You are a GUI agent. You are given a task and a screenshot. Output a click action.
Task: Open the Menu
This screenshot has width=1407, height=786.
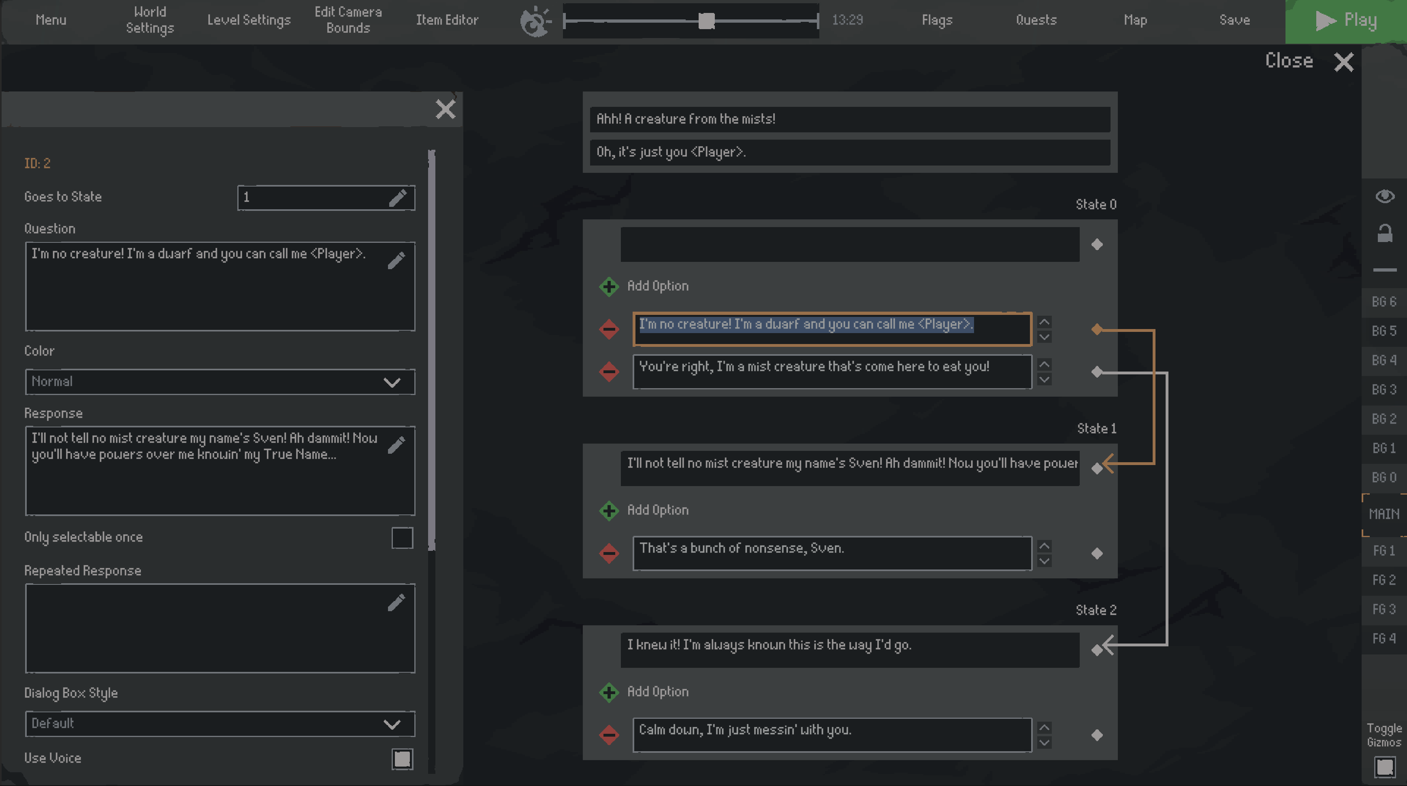pyautogui.click(x=51, y=20)
